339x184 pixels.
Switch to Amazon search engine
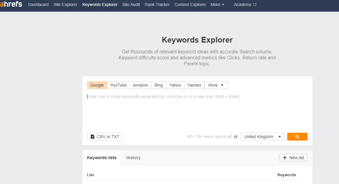pyautogui.click(x=140, y=85)
